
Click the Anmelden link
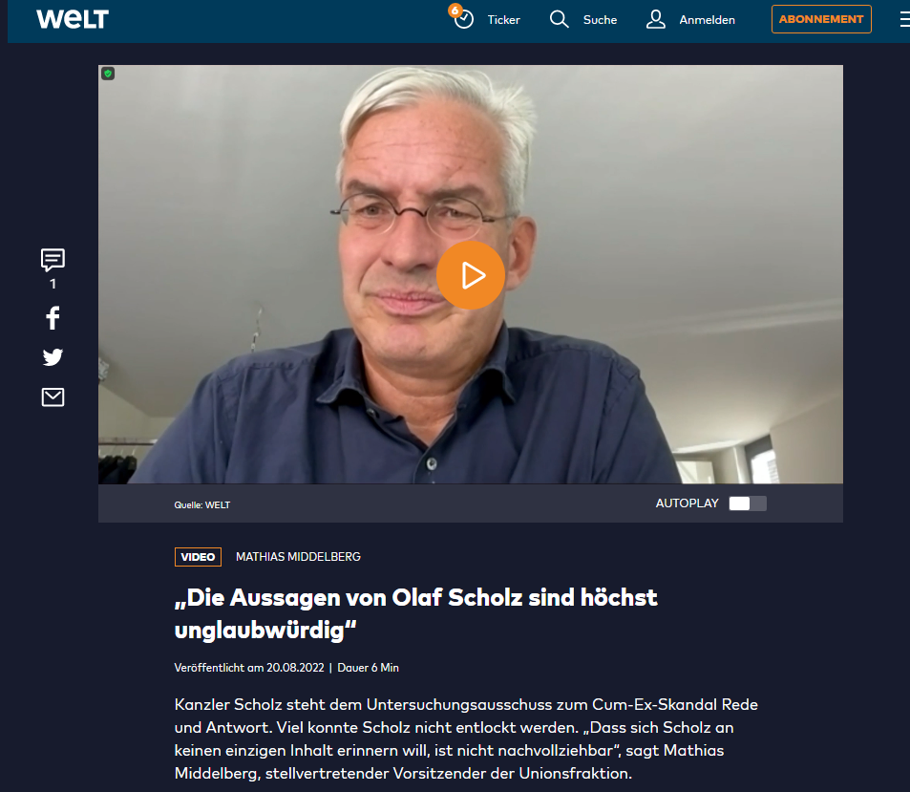(x=707, y=20)
